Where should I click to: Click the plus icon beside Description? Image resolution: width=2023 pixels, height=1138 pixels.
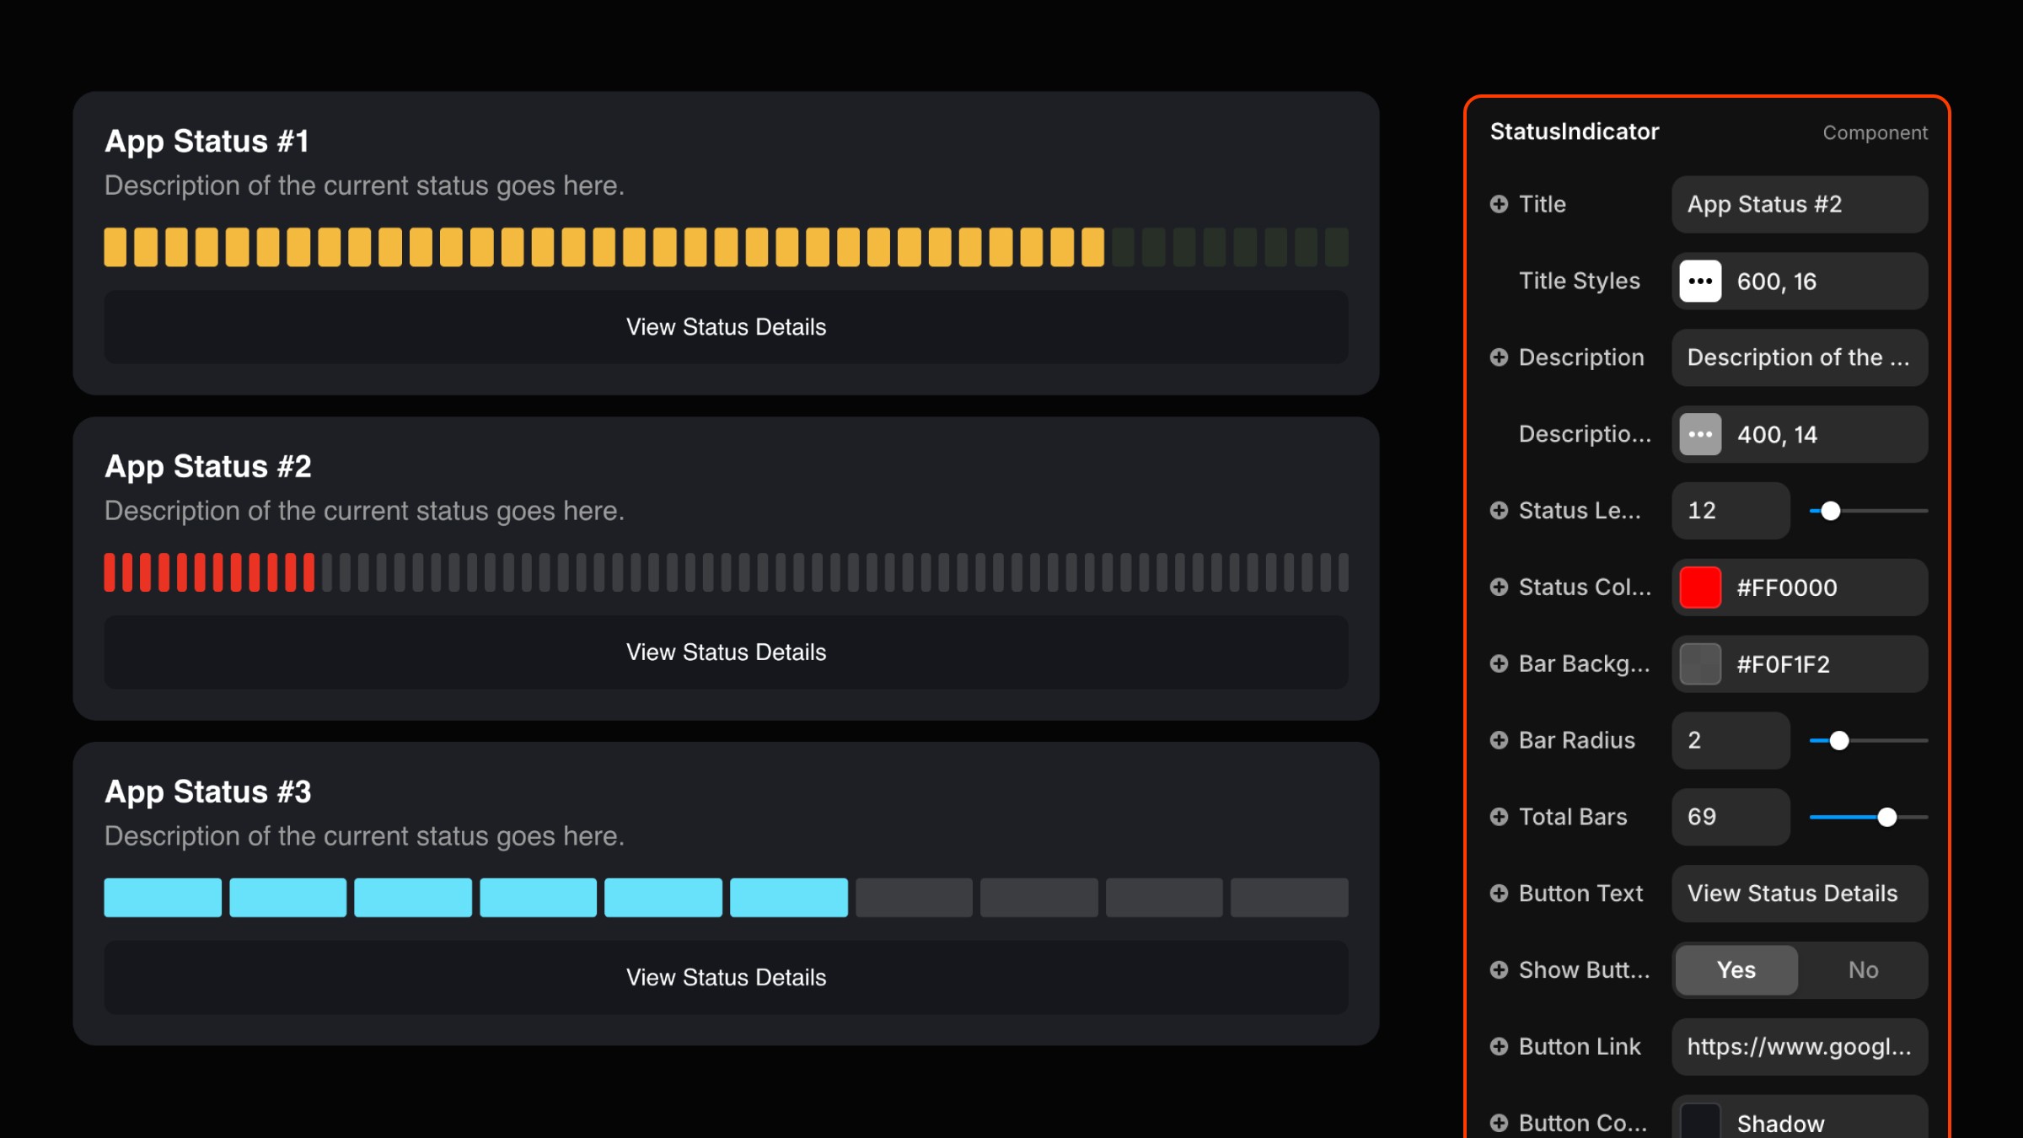tap(1499, 357)
